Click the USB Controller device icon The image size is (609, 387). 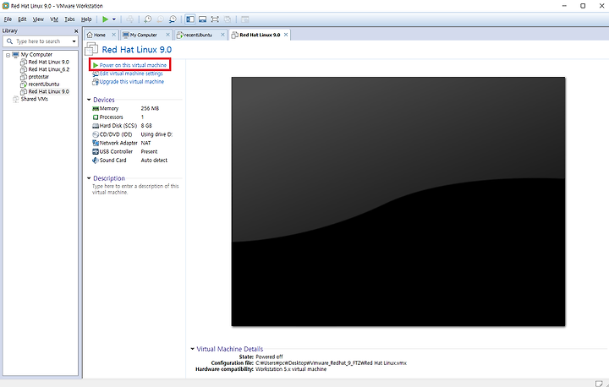click(x=96, y=151)
